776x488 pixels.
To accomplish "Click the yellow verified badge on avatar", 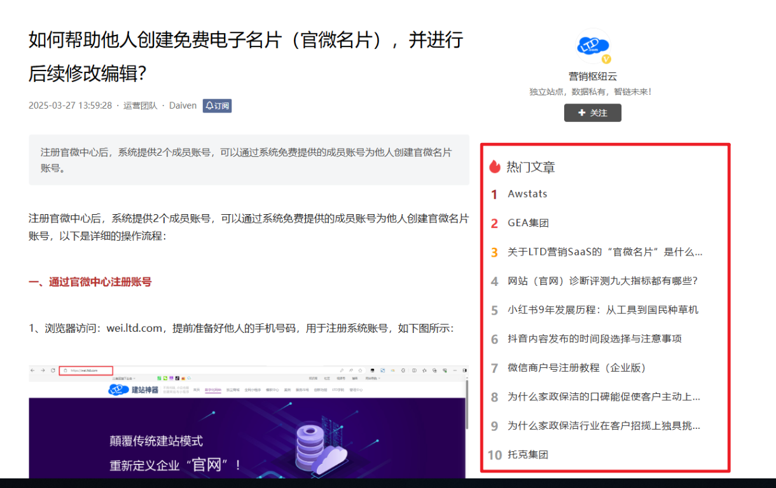I will pos(606,59).
